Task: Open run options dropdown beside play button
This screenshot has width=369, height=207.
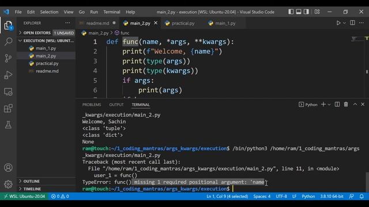Action: pyautogui.click(x=344, y=23)
